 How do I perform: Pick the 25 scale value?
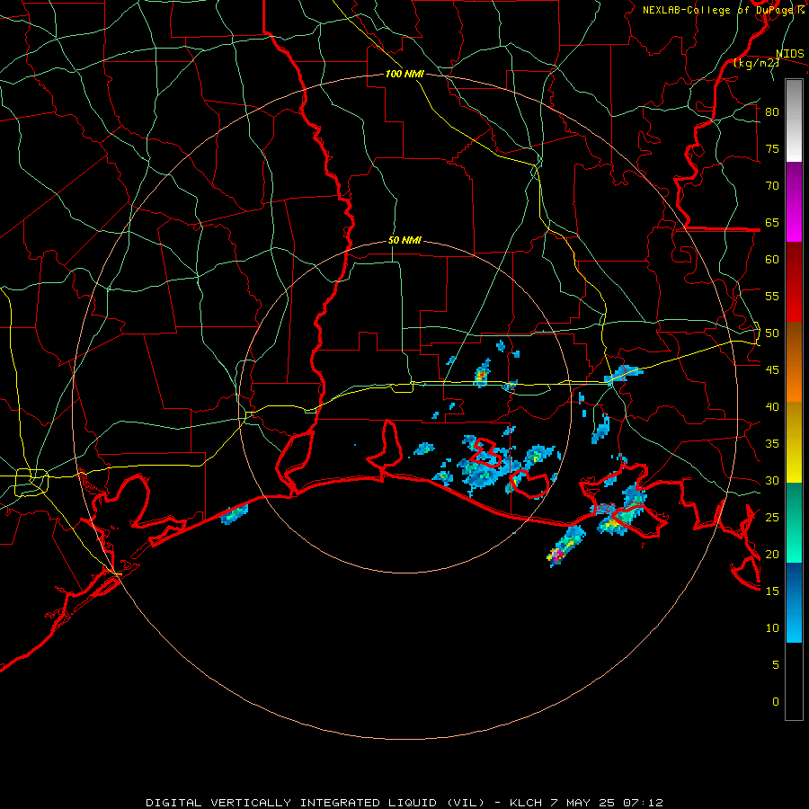[x=772, y=518]
